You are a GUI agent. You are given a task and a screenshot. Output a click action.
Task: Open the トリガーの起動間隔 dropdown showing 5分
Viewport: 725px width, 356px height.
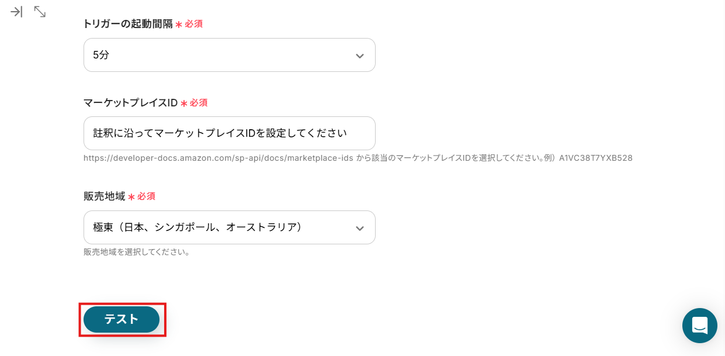[222, 55]
